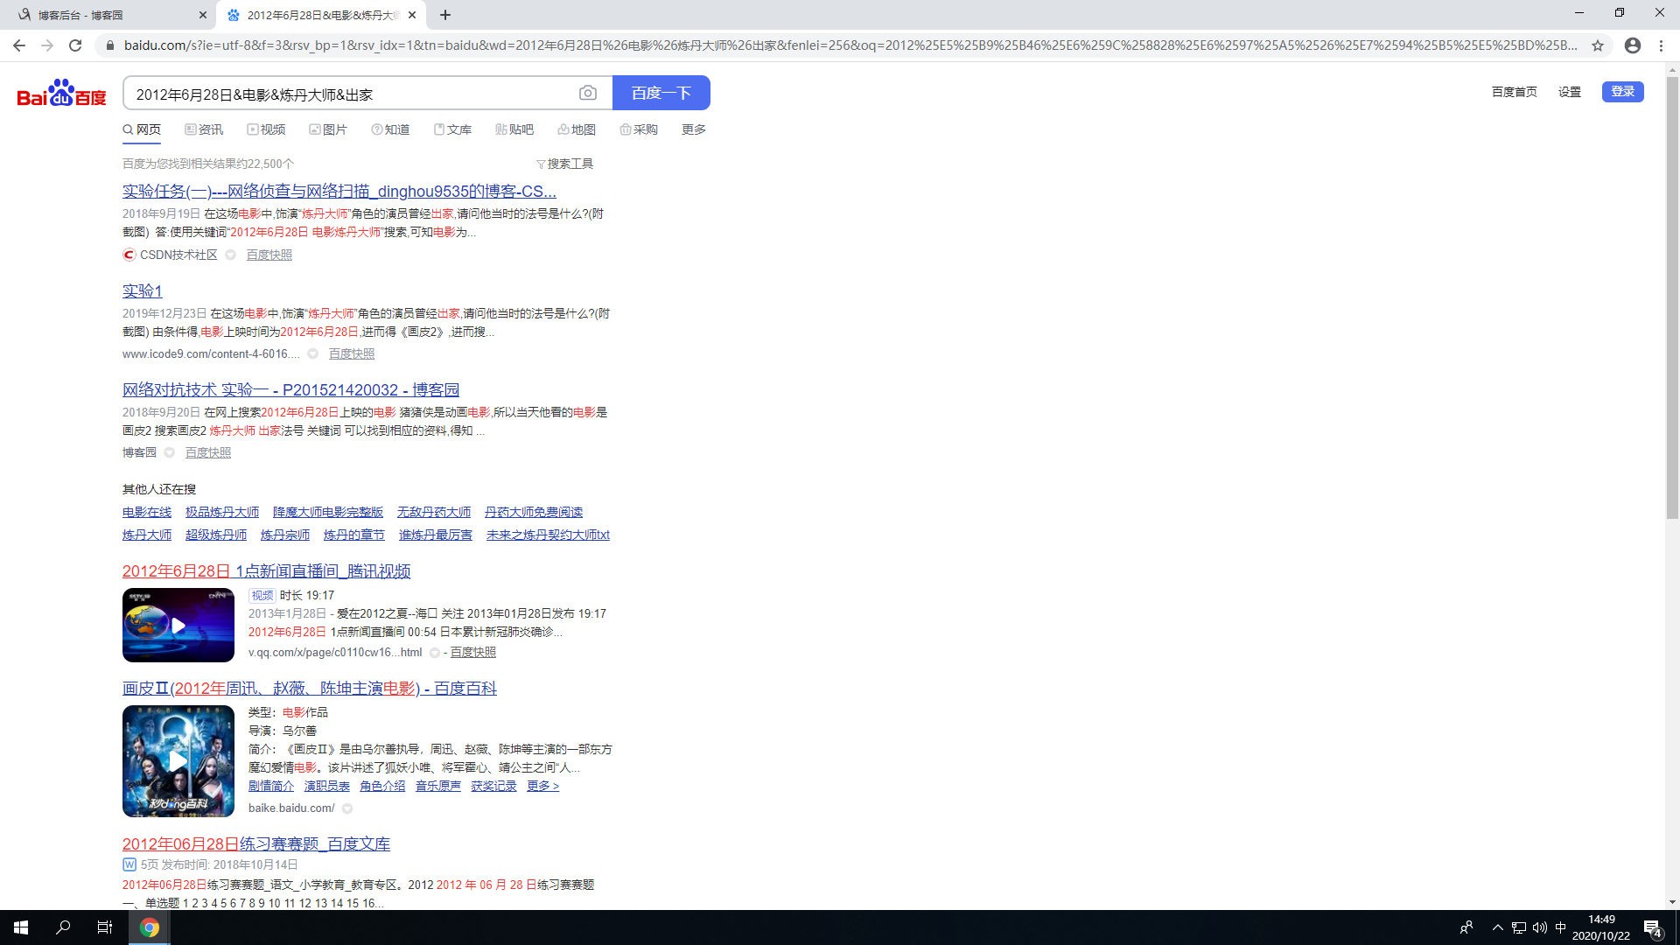Open Chrome three-dot menu
Screen dimensions: 1680x945
tap(1661, 45)
